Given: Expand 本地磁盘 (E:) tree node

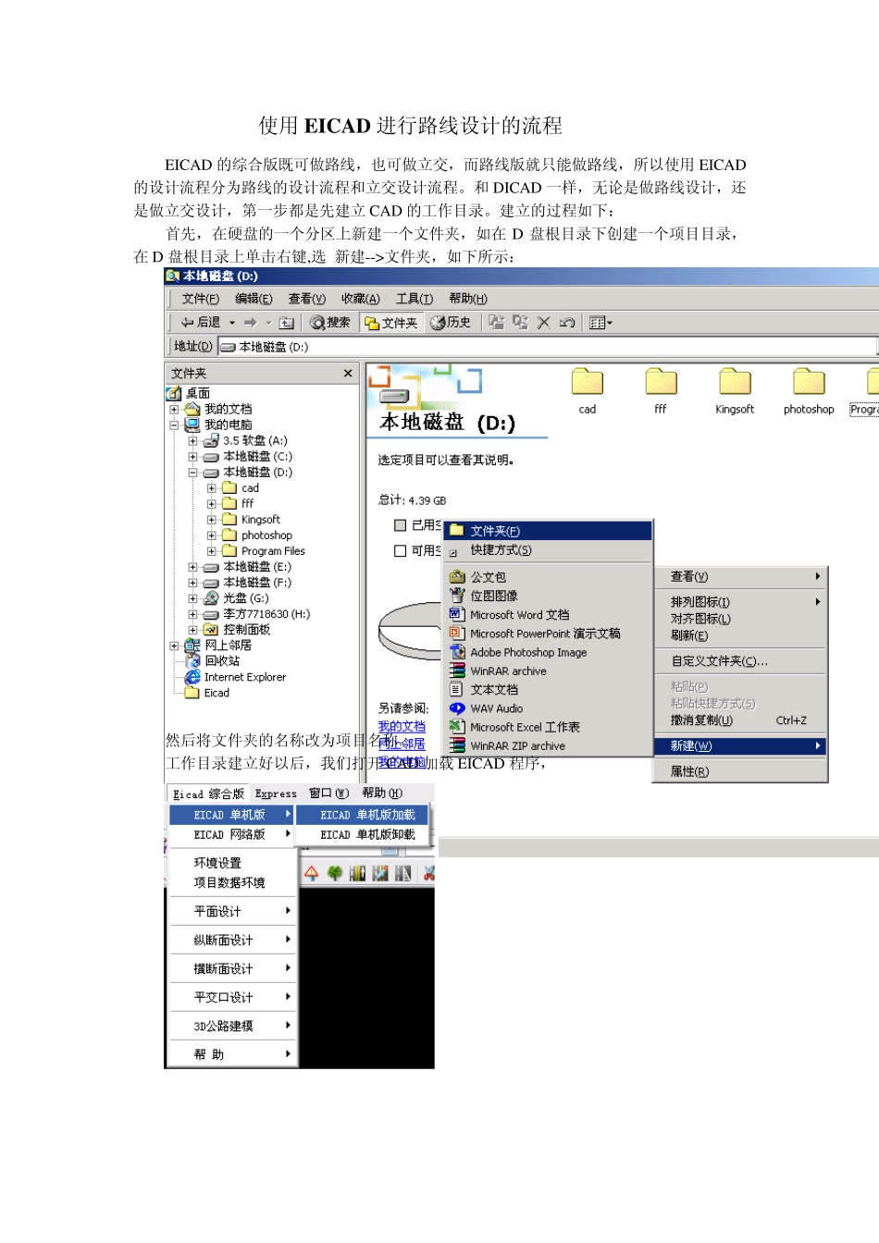Looking at the screenshot, I should coord(192,567).
